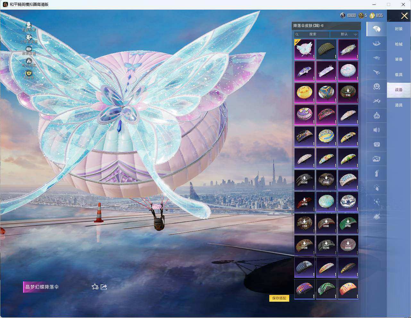The height and width of the screenshot is (318, 411).
Task: Select the 650KB download parachute thumbnail
Action: (304, 180)
